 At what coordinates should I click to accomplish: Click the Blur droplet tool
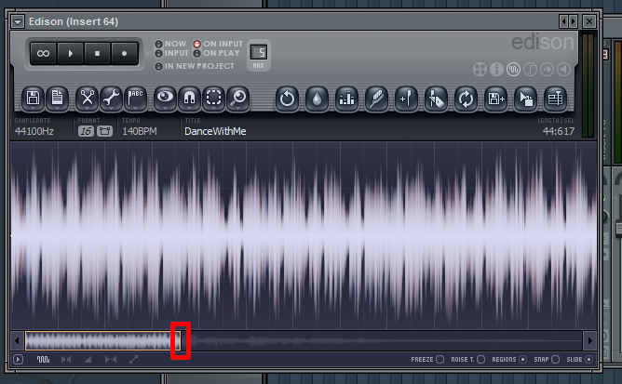(317, 99)
